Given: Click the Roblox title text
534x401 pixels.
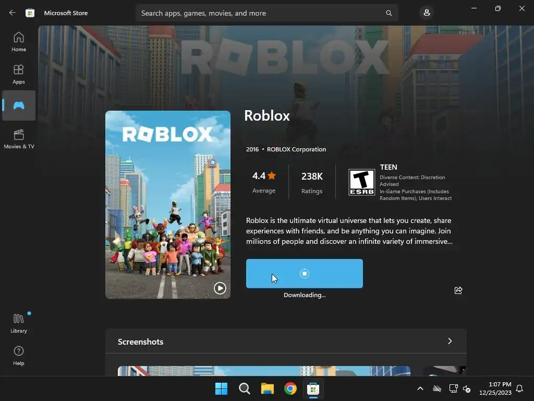Looking at the screenshot, I should [267, 115].
